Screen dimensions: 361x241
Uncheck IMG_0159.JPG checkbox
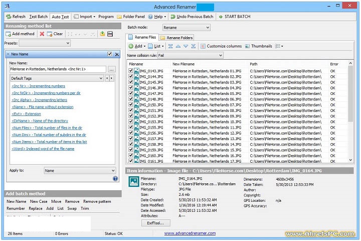(131, 150)
